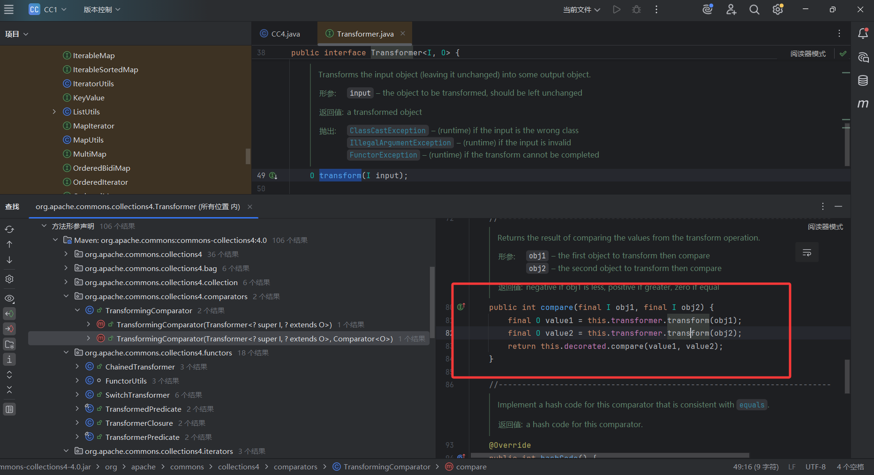Click the refresh icon in the Find panel

click(x=9, y=229)
